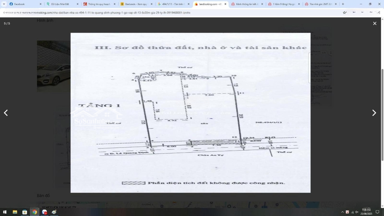This screenshot has width=384, height=216.
Task: Click the page's vertical scrollbar
Action: pos(383,114)
